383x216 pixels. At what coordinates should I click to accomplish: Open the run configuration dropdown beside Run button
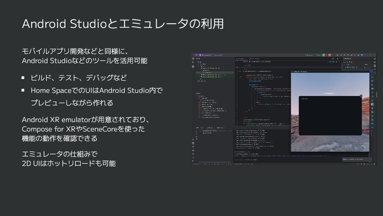pyautogui.click(x=319, y=55)
